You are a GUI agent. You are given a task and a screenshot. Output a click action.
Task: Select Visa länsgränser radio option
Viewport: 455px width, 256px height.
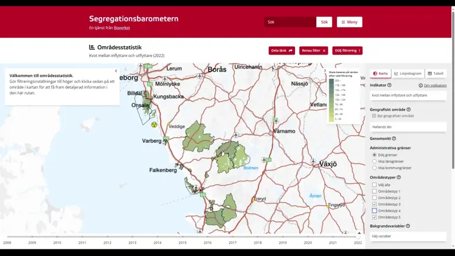coord(374,161)
